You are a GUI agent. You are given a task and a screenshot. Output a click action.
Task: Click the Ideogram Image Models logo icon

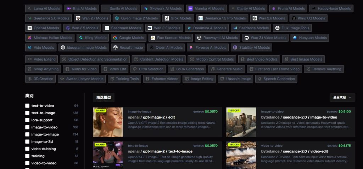click(63, 48)
